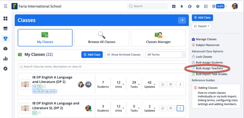Select the Classes Manager tab
This screenshot has height=118, width=244.
158,38
